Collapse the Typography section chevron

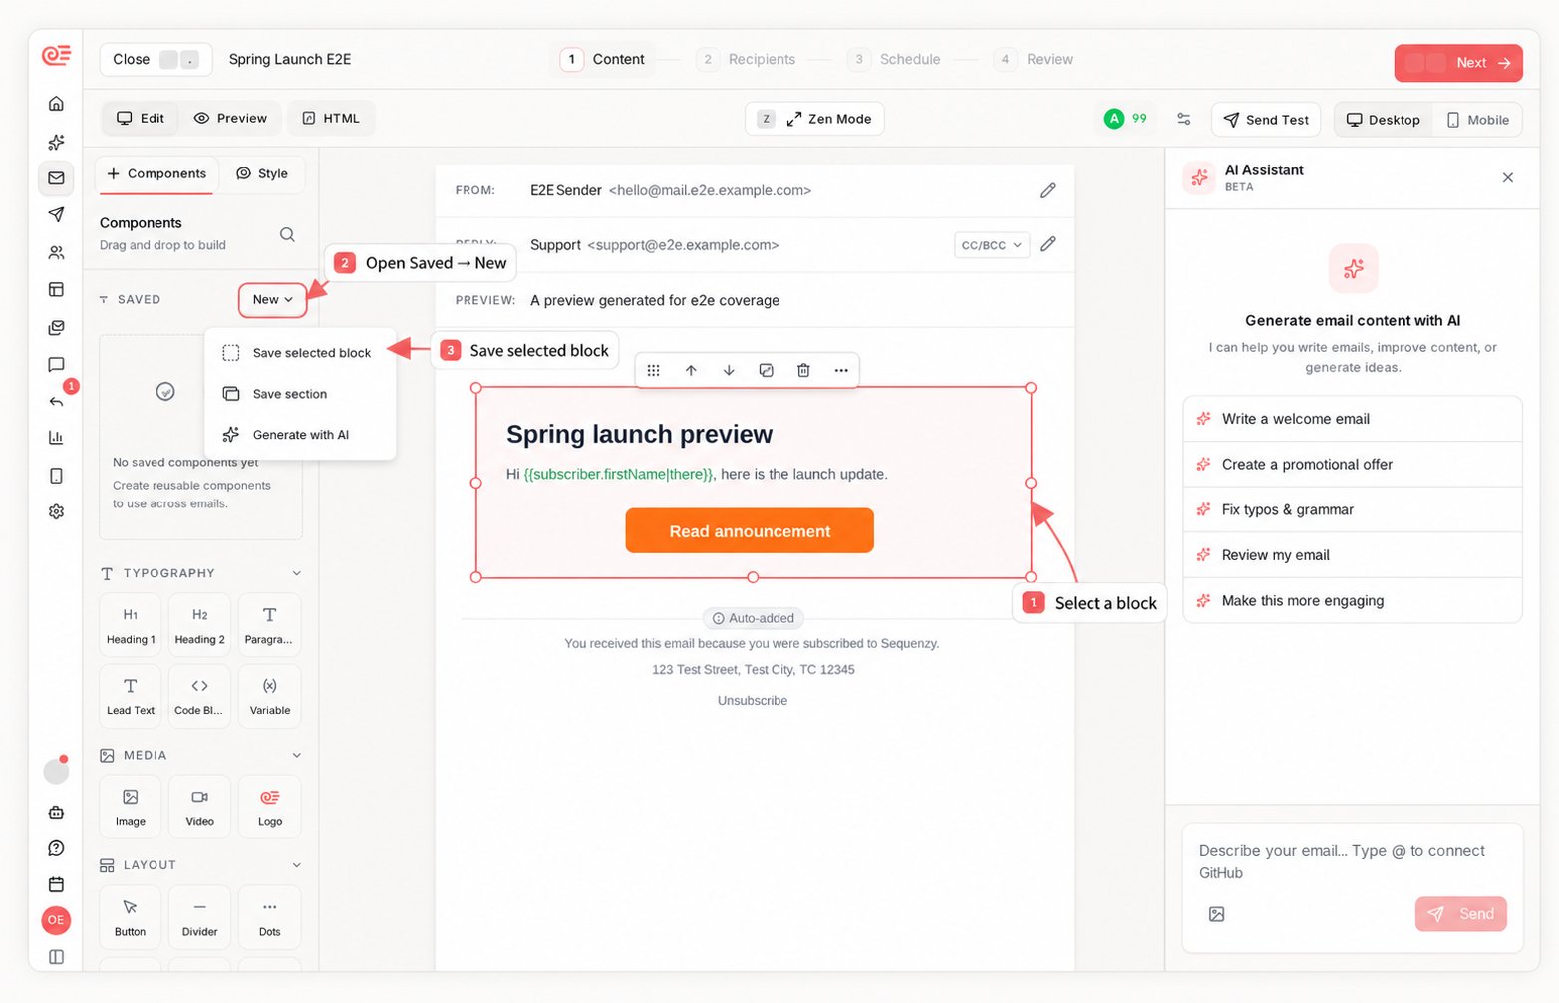coord(296,573)
